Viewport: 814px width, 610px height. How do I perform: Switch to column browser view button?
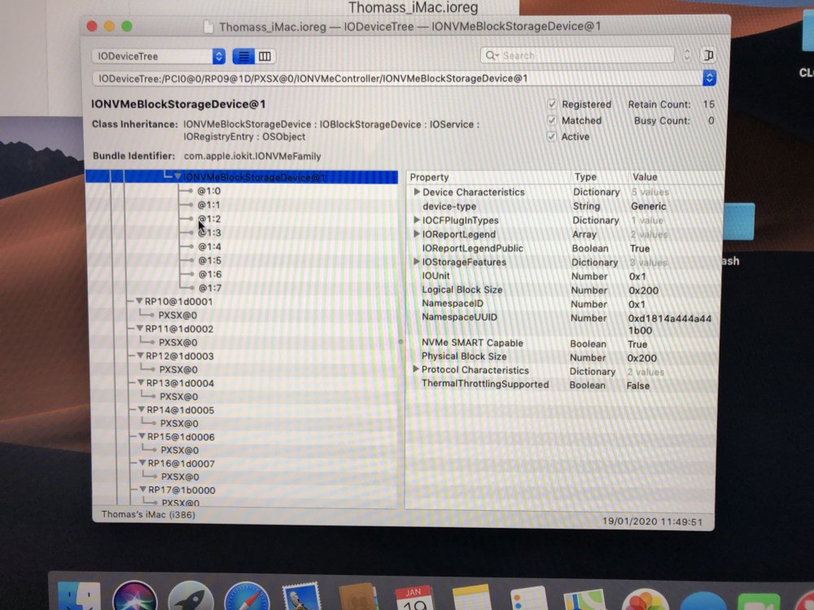265,56
